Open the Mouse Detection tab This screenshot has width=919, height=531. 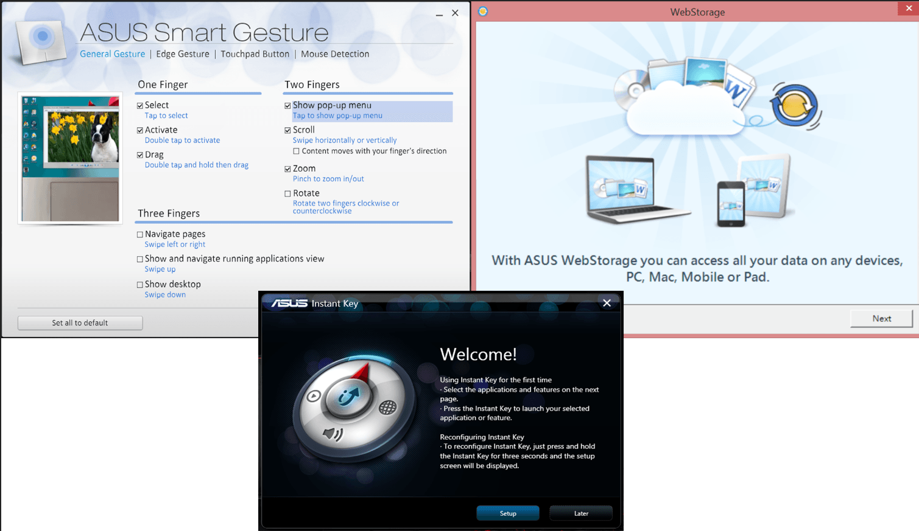coord(335,54)
